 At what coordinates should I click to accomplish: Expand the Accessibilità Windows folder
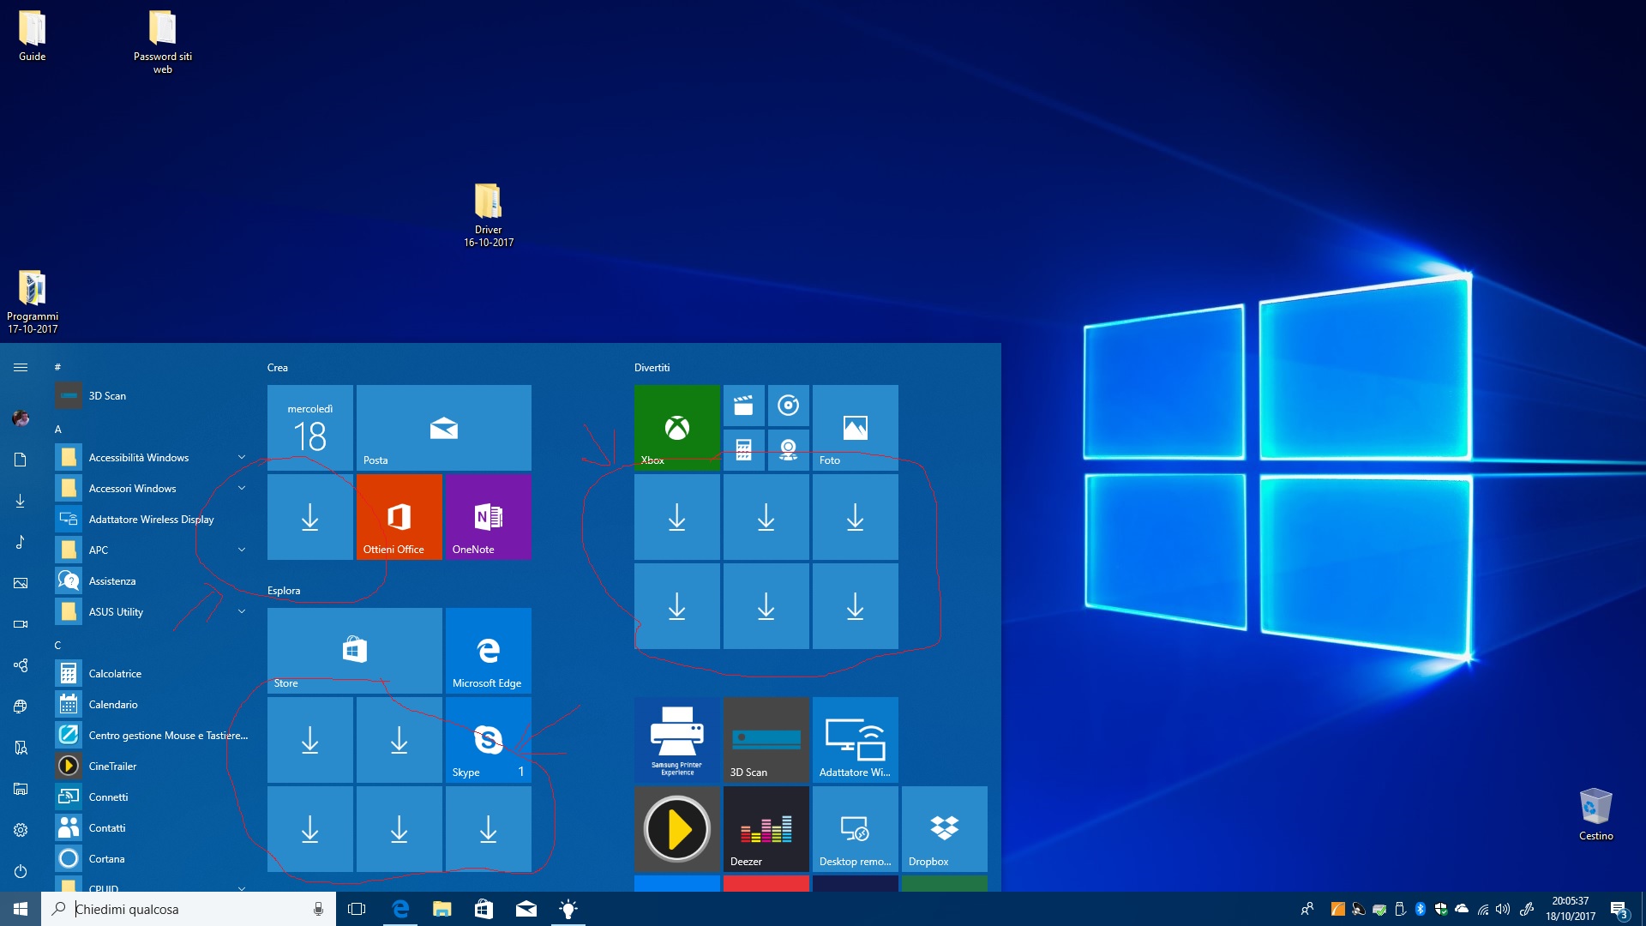click(x=151, y=458)
